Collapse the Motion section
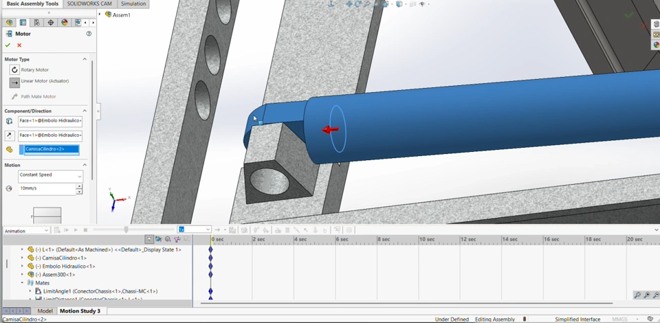The width and height of the screenshot is (660, 323). [x=85, y=166]
